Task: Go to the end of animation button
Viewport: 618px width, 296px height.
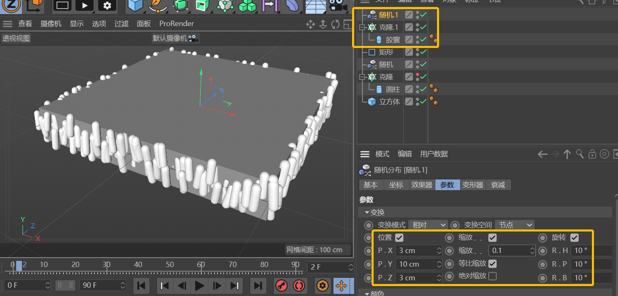Action: [x=258, y=285]
